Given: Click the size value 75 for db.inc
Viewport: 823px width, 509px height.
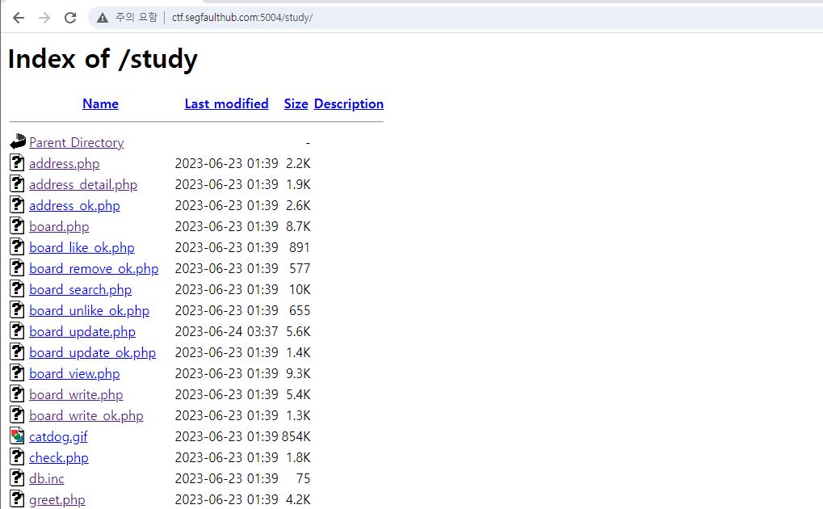Looking at the screenshot, I should point(304,478).
